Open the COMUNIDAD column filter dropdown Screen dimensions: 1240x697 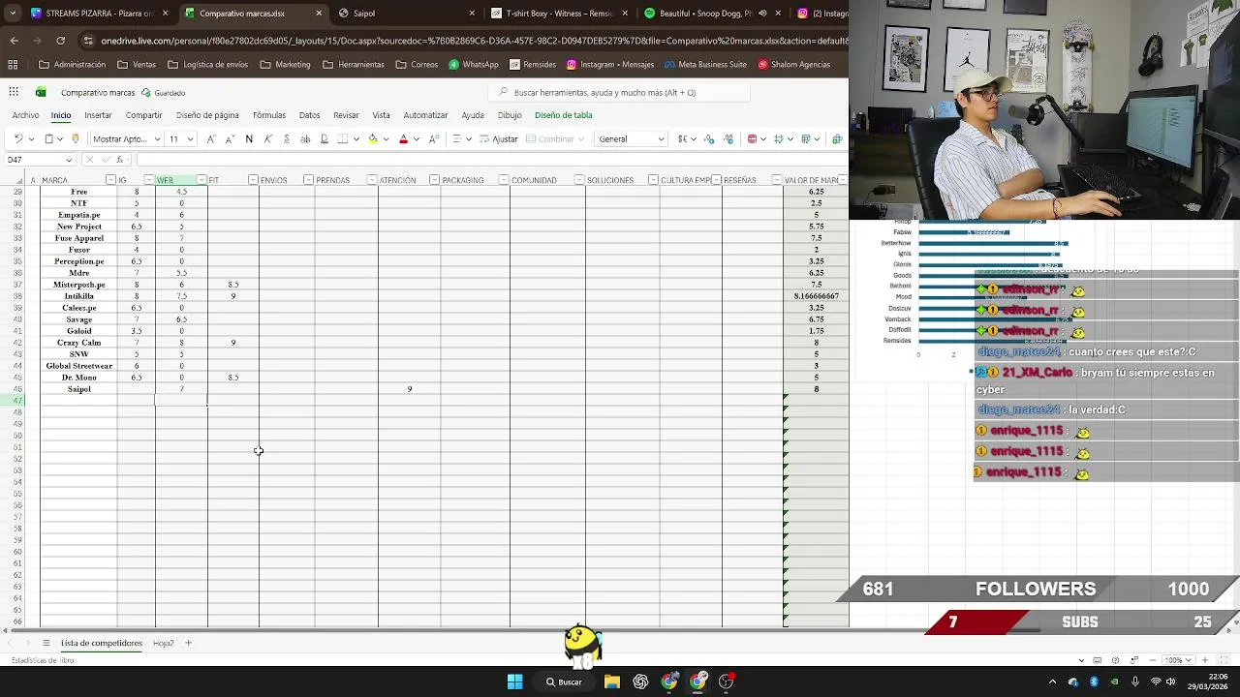coord(578,180)
